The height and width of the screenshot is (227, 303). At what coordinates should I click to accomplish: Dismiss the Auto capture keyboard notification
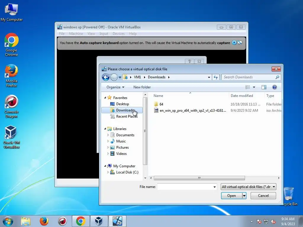click(234, 43)
